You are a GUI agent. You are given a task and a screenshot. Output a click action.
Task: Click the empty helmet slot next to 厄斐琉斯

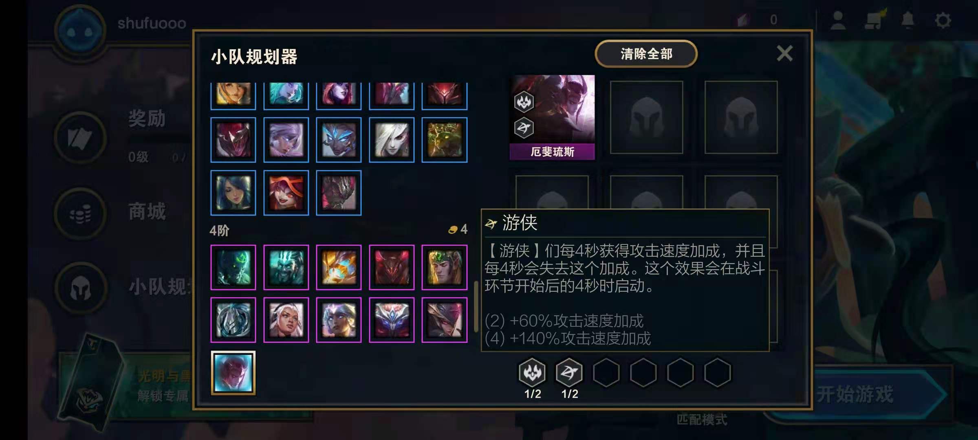[646, 117]
